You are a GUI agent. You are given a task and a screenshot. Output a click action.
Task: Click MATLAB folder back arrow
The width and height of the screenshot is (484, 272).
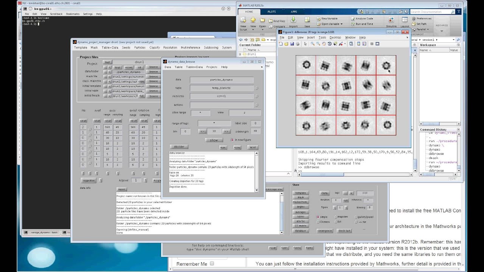click(241, 40)
